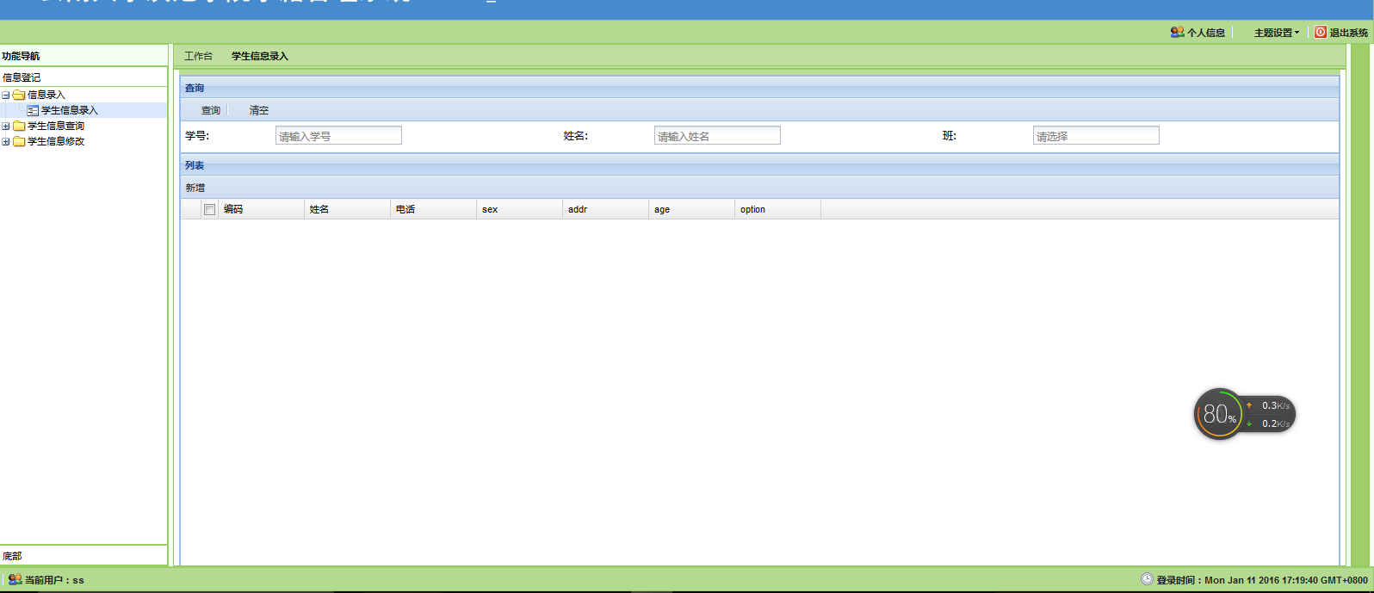Click the download speed 0.2K/s indicator
The image size is (1374, 593).
(x=1269, y=423)
